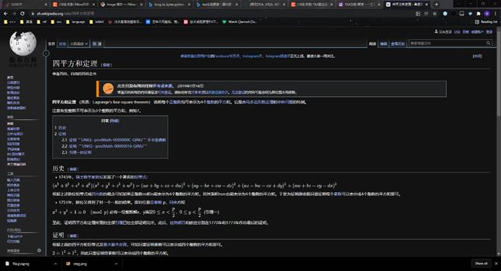Viewport: 501px width, 271px height.
Task: Hide the table of contents via 隐藏 link
Action: (114, 121)
